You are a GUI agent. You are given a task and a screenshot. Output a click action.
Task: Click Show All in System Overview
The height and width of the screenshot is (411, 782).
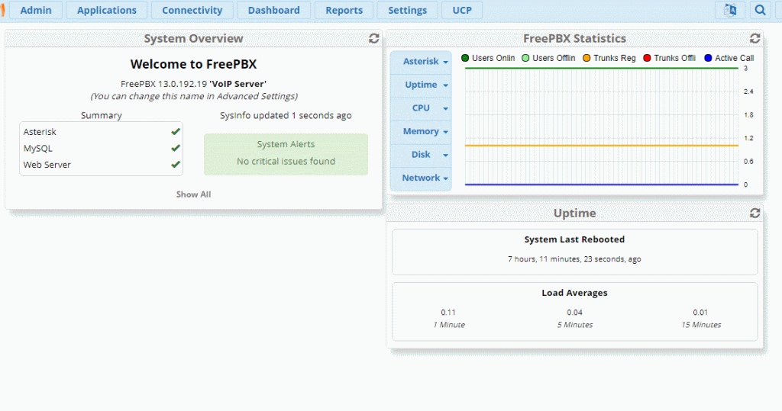(x=193, y=194)
